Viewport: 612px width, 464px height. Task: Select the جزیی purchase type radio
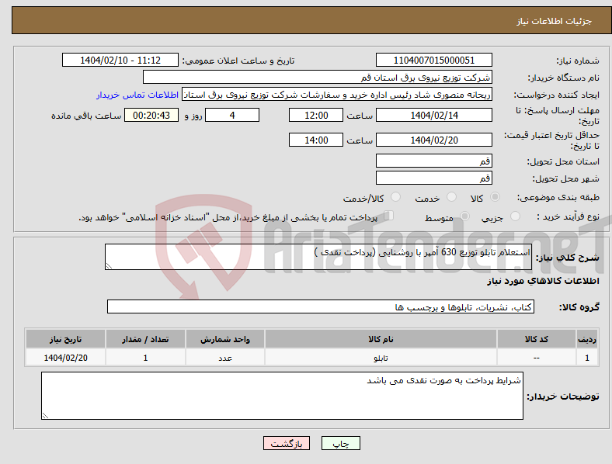pos(515,216)
